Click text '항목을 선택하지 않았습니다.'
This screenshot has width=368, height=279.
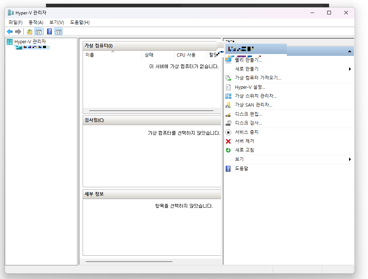tap(184, 206)
